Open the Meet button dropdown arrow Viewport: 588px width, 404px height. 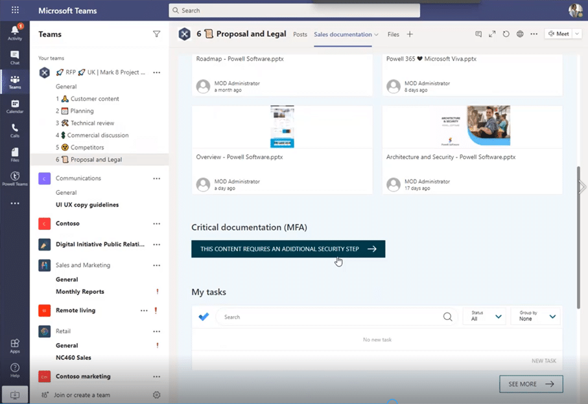tap(578, 34)
